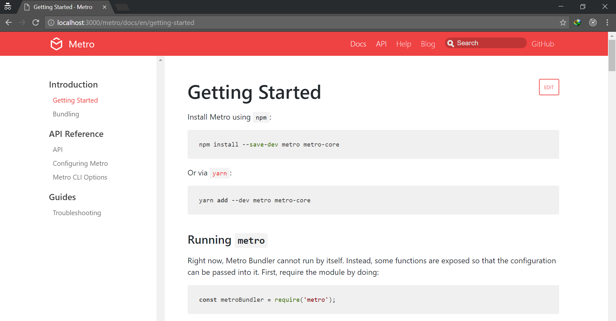This screenshot has width=616, height=321.
Task: Click the Metro hexagon logo icon
Action: point(56,44)
